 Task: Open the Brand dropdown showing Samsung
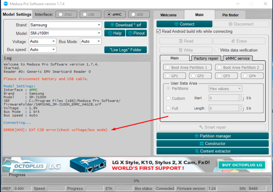coord(65,25)
